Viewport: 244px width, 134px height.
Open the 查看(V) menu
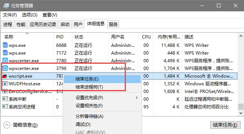(50, 15)
